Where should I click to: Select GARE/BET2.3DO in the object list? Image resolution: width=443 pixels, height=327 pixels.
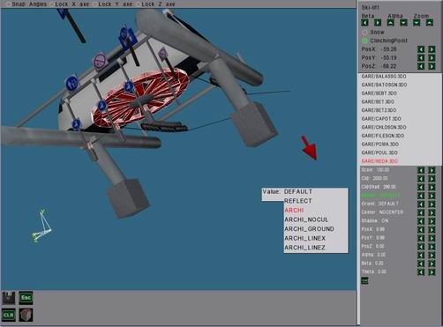click(379, 110)
